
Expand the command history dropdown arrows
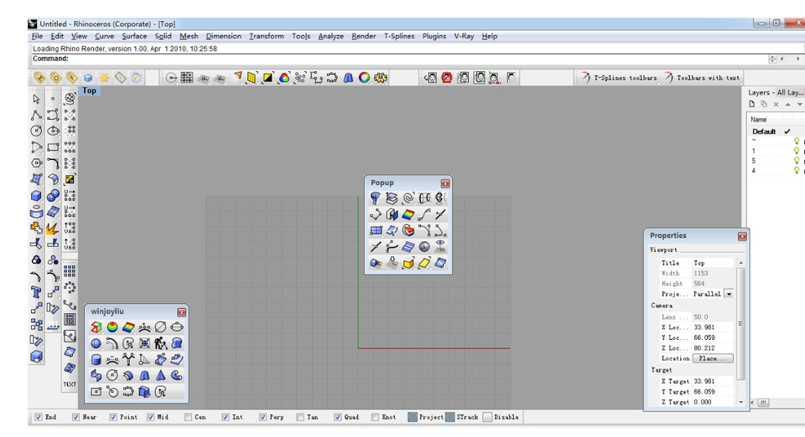(772, 59)
